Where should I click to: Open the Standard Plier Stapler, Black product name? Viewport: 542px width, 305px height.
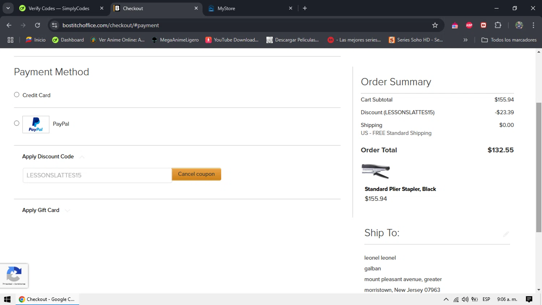click(x=400, y=189)
